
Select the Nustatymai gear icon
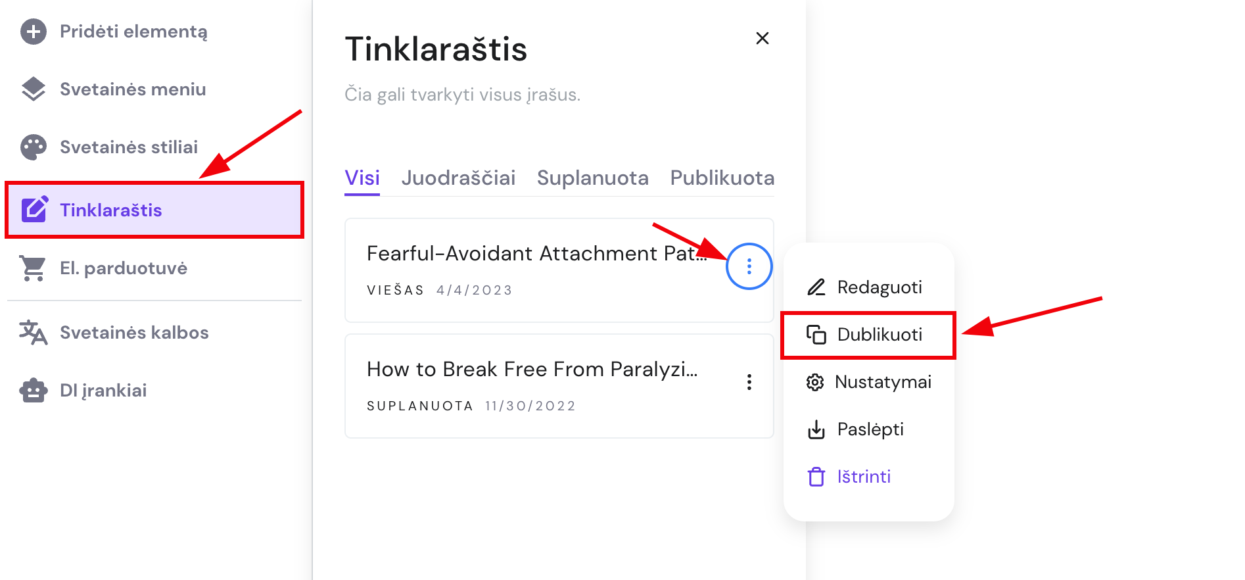[x=816, y=381]
